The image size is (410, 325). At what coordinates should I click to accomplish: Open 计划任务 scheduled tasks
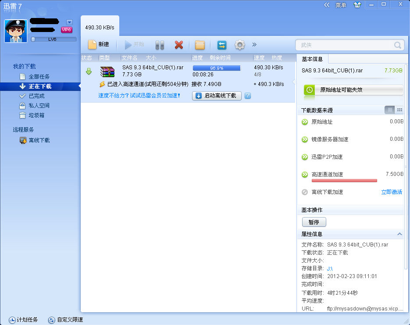23,319
